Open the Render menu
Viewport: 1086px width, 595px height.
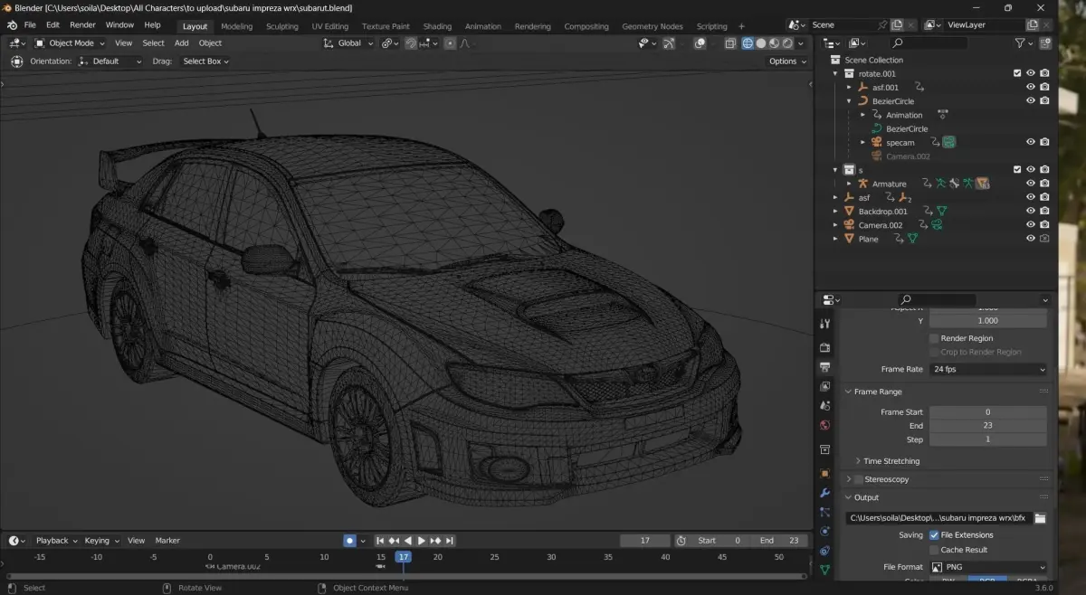[x=82, y=25]
